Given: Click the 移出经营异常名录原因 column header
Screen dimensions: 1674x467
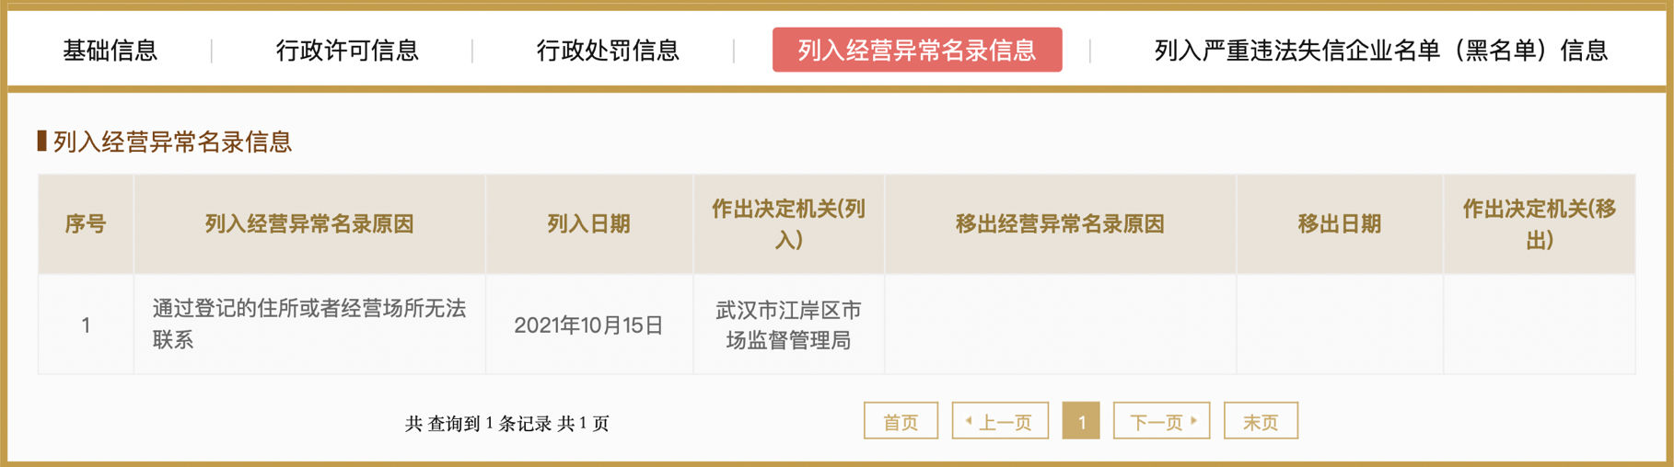Looking at the screenshot, I should pos(1060,224).
